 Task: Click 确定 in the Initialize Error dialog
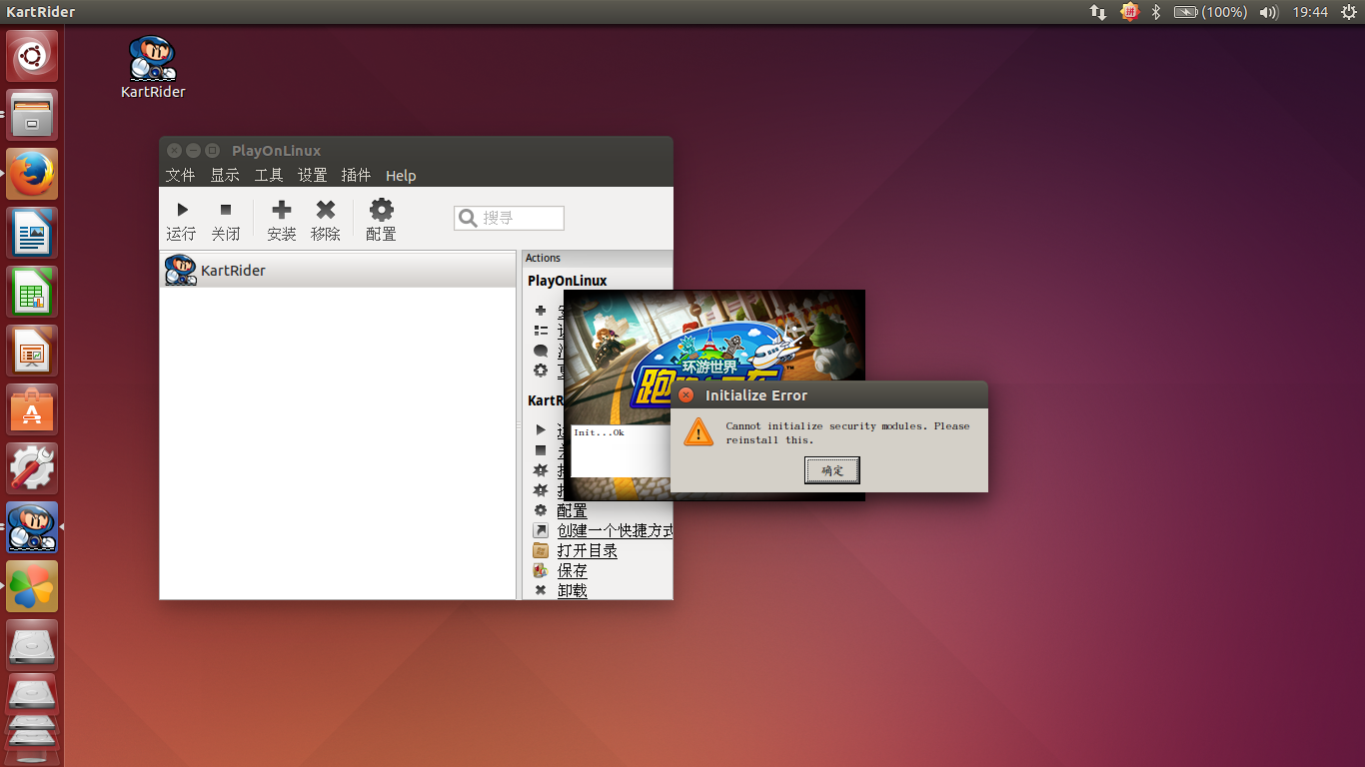[x=832, y=470]
